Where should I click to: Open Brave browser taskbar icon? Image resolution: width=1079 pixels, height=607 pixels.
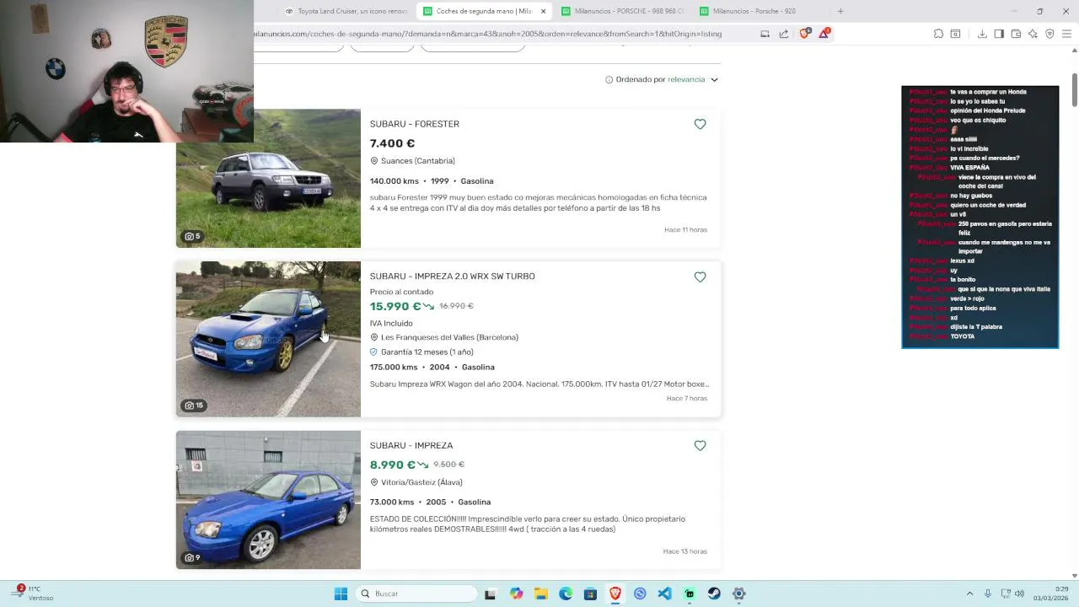[615, 594]
